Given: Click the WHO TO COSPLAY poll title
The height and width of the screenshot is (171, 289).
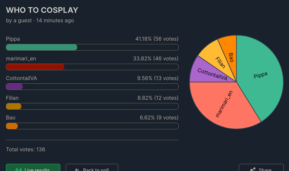Looking at the screenshot, I should tap(42, 10).
